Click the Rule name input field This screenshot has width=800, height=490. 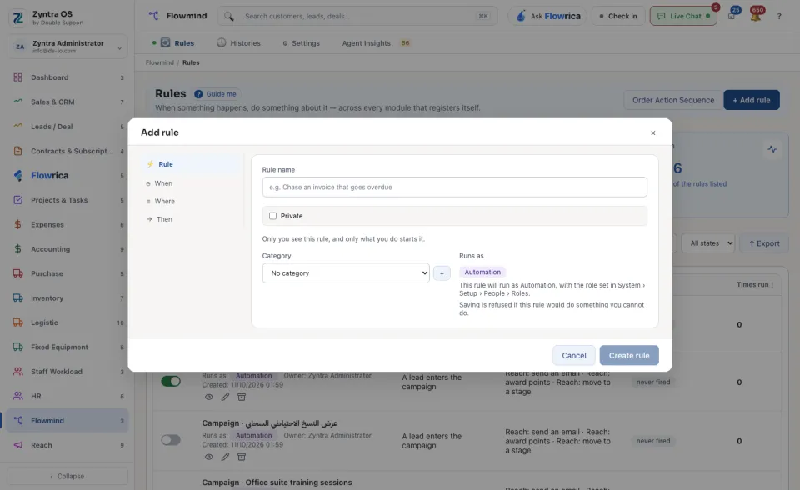pos(455,187)
